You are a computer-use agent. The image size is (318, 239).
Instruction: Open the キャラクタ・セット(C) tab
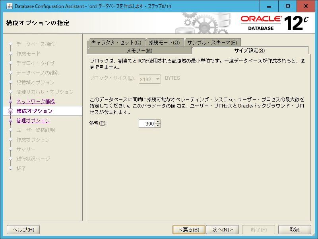tap(116, 43)
